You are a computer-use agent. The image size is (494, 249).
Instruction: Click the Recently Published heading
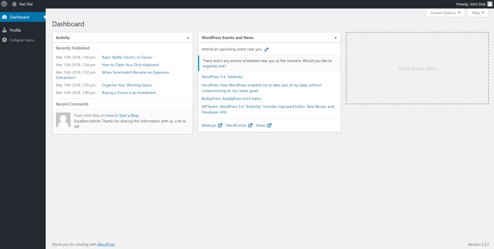(x=72, y=48)
